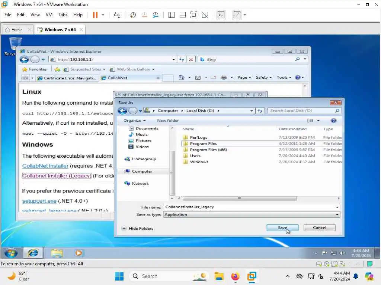The width and height of the screenshot is (381, 285).
Task: Go back in the Save As dialog
Action: point(123,111)
